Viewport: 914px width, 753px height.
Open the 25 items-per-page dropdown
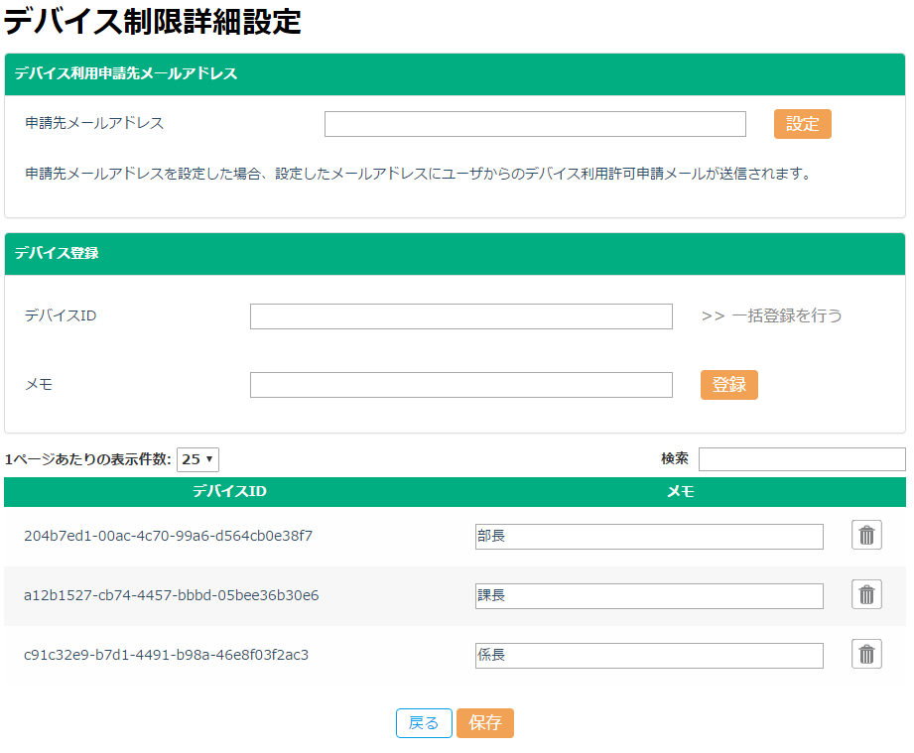coord(197,459)
